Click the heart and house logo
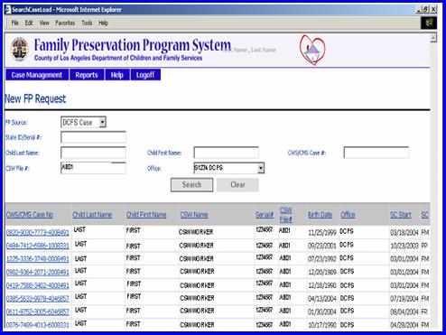The width and height of the screenshot is (446, 335). click(x=312, y=50)
